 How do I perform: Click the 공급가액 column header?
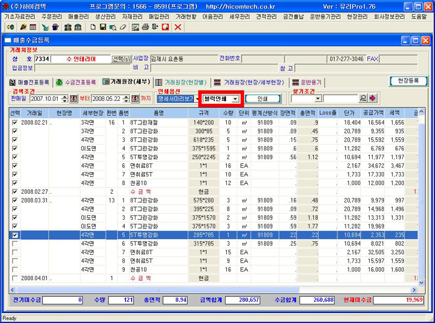(x=373, y=113)
